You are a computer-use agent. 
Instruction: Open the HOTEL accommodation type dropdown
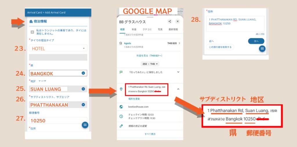(58, 48)
